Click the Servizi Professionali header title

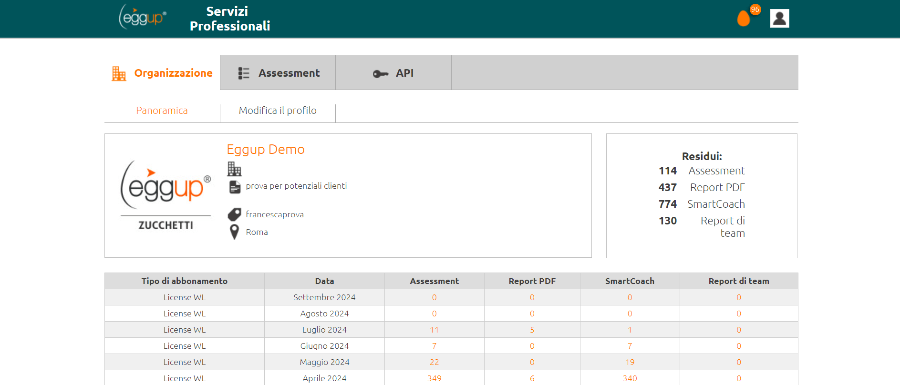[x=230, y=19]
